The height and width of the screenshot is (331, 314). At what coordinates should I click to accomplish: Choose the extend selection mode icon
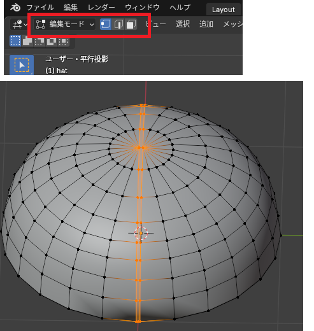(27, 41)
